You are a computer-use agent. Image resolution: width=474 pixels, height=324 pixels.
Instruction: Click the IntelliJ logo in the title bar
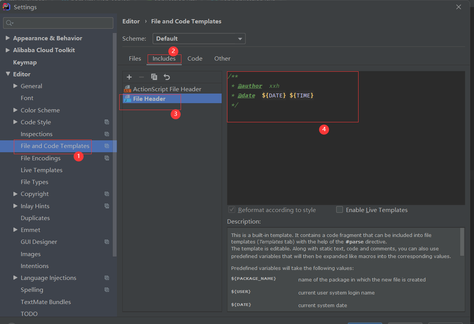coord(7,7)
